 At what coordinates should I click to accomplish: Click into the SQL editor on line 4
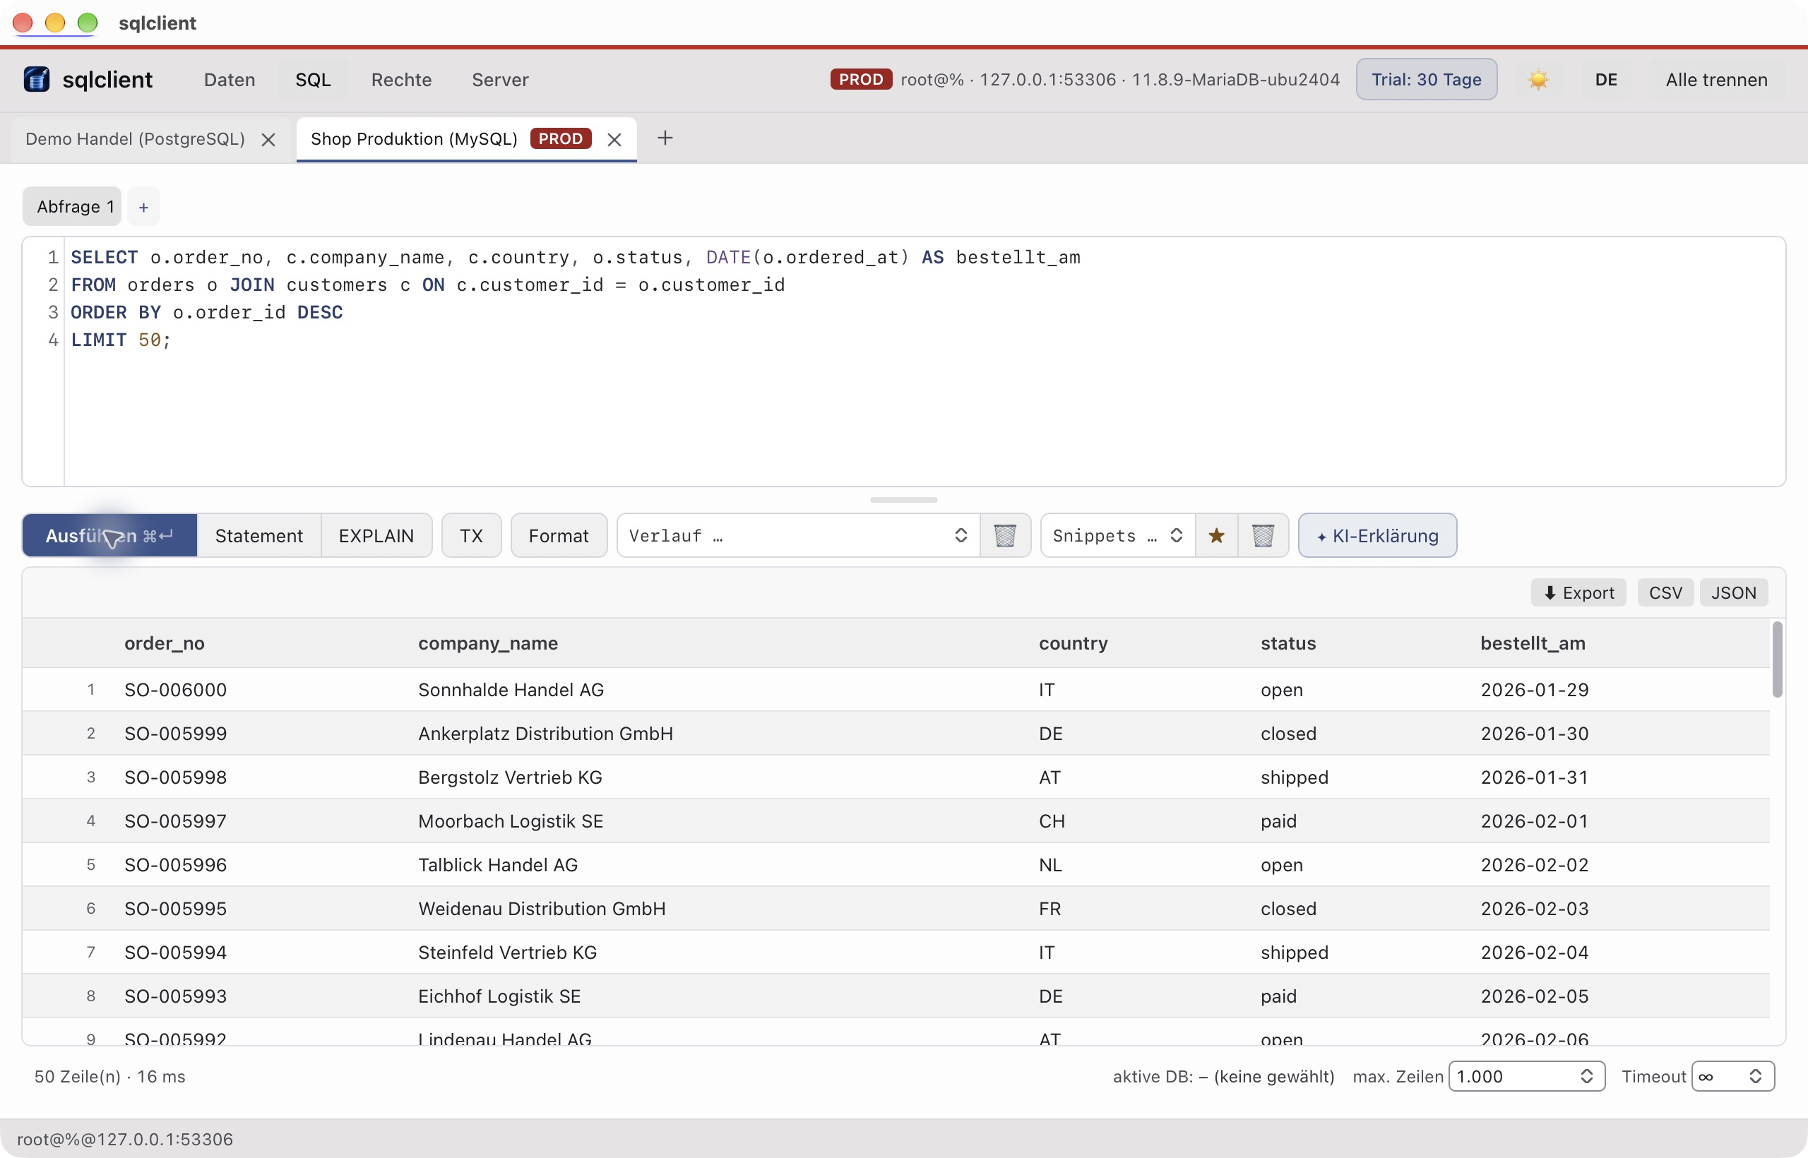(924, 340)
